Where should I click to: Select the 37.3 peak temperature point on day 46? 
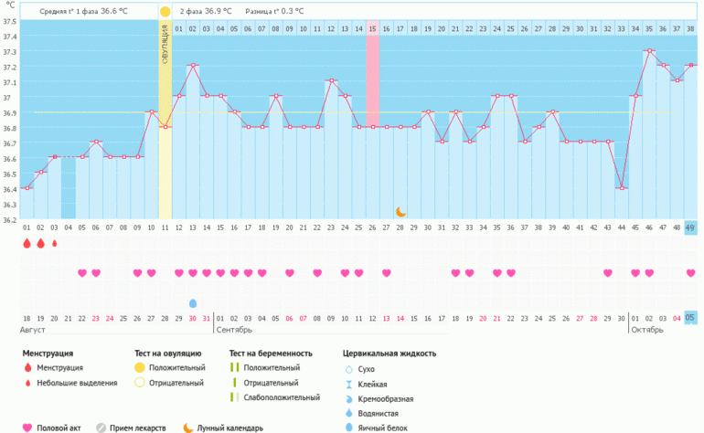tap(649, 51)
